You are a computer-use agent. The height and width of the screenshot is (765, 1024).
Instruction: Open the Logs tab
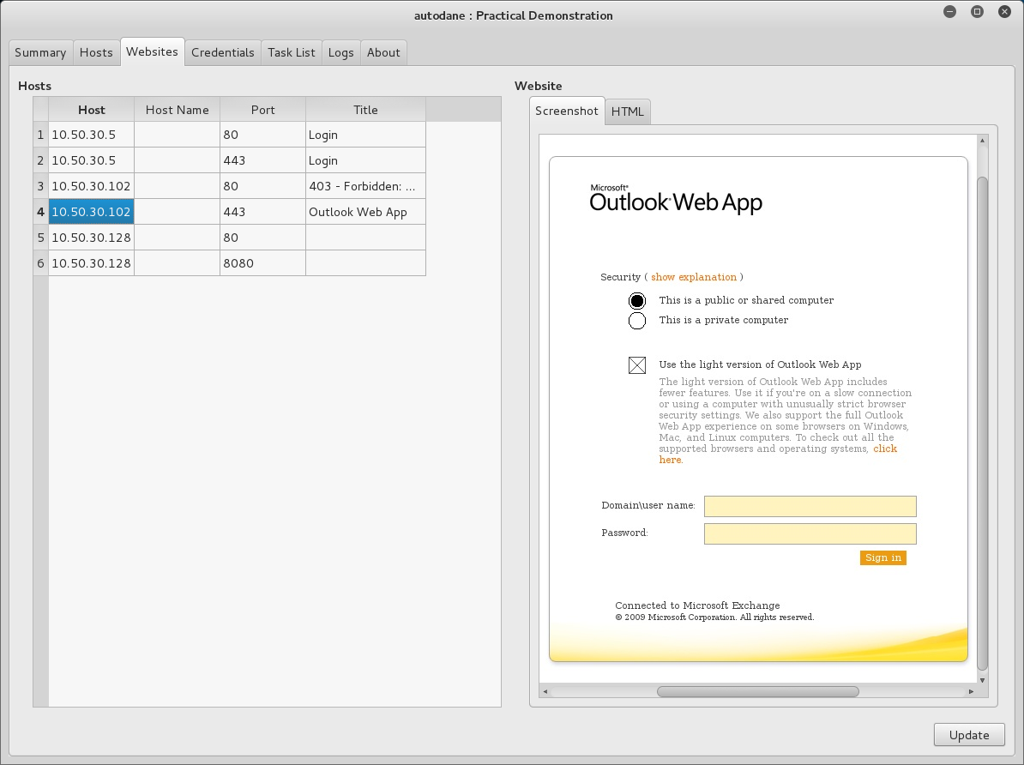tap(340, 52)
